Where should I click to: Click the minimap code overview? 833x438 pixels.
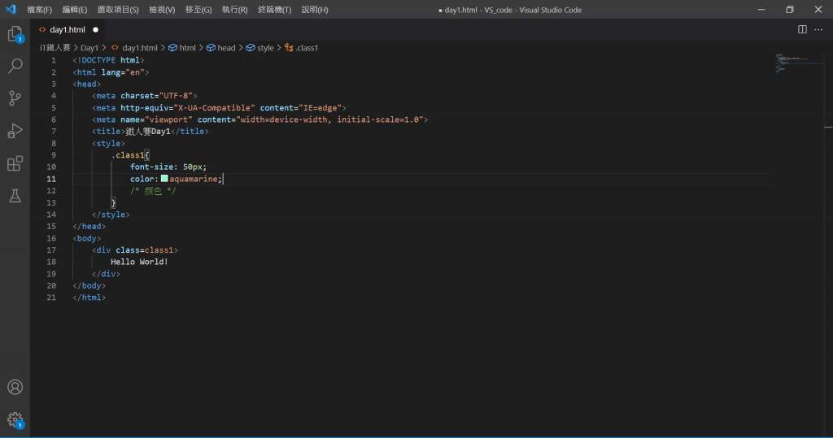(x=792, y=62)
